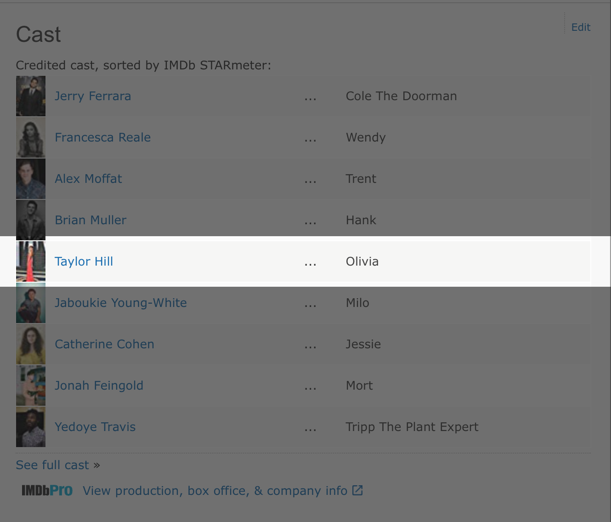Open Jerry Ferrara's headshot thumbnail
Image resolution: width=611 pixels, height=522 pixels.
click(31, 96)
